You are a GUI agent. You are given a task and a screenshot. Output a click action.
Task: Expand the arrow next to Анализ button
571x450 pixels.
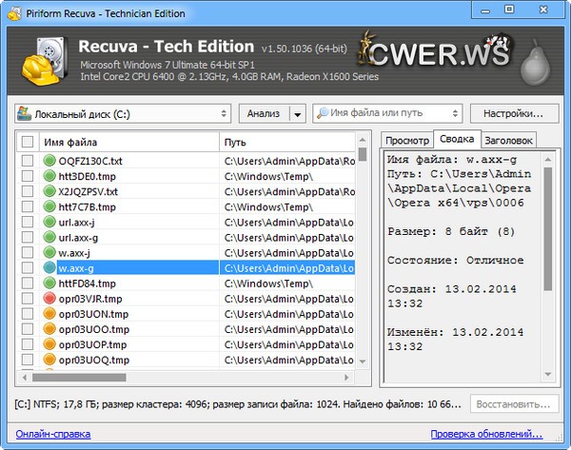[x=297, y=113]
